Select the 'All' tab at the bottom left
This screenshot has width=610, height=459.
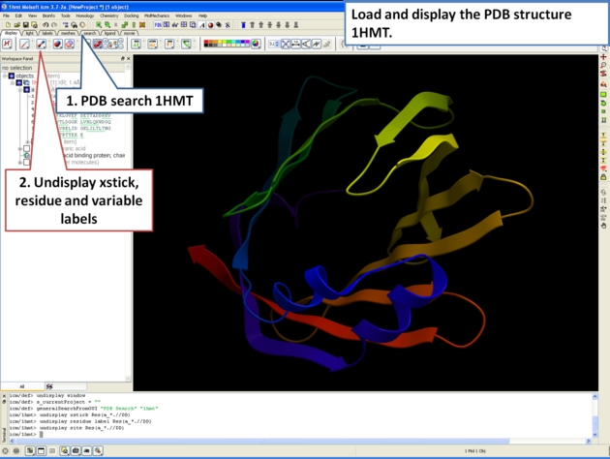pos(21,385)
